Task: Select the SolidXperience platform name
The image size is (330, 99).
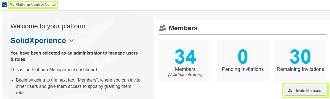Action: click(38, 41)
